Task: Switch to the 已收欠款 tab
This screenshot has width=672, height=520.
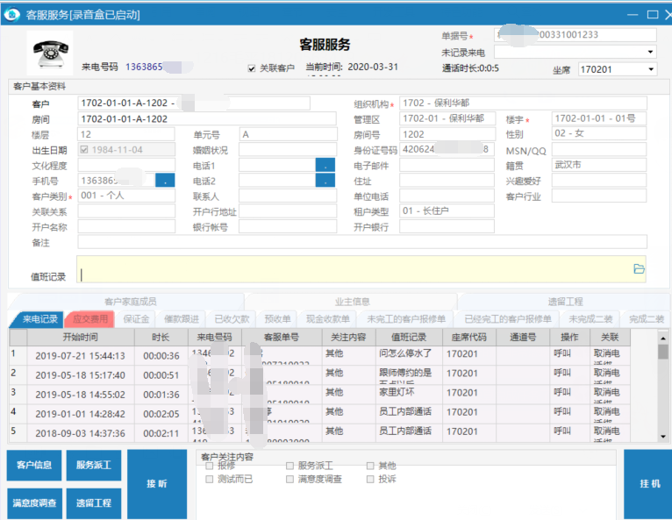Action: click(232, 319)
